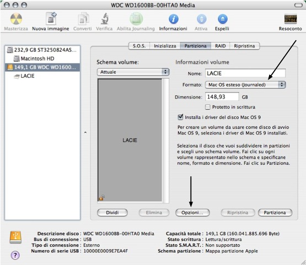Viewport: 306px width, 265px height.
Task: Open Informazioni about the disk
Action: coord(174,19)
